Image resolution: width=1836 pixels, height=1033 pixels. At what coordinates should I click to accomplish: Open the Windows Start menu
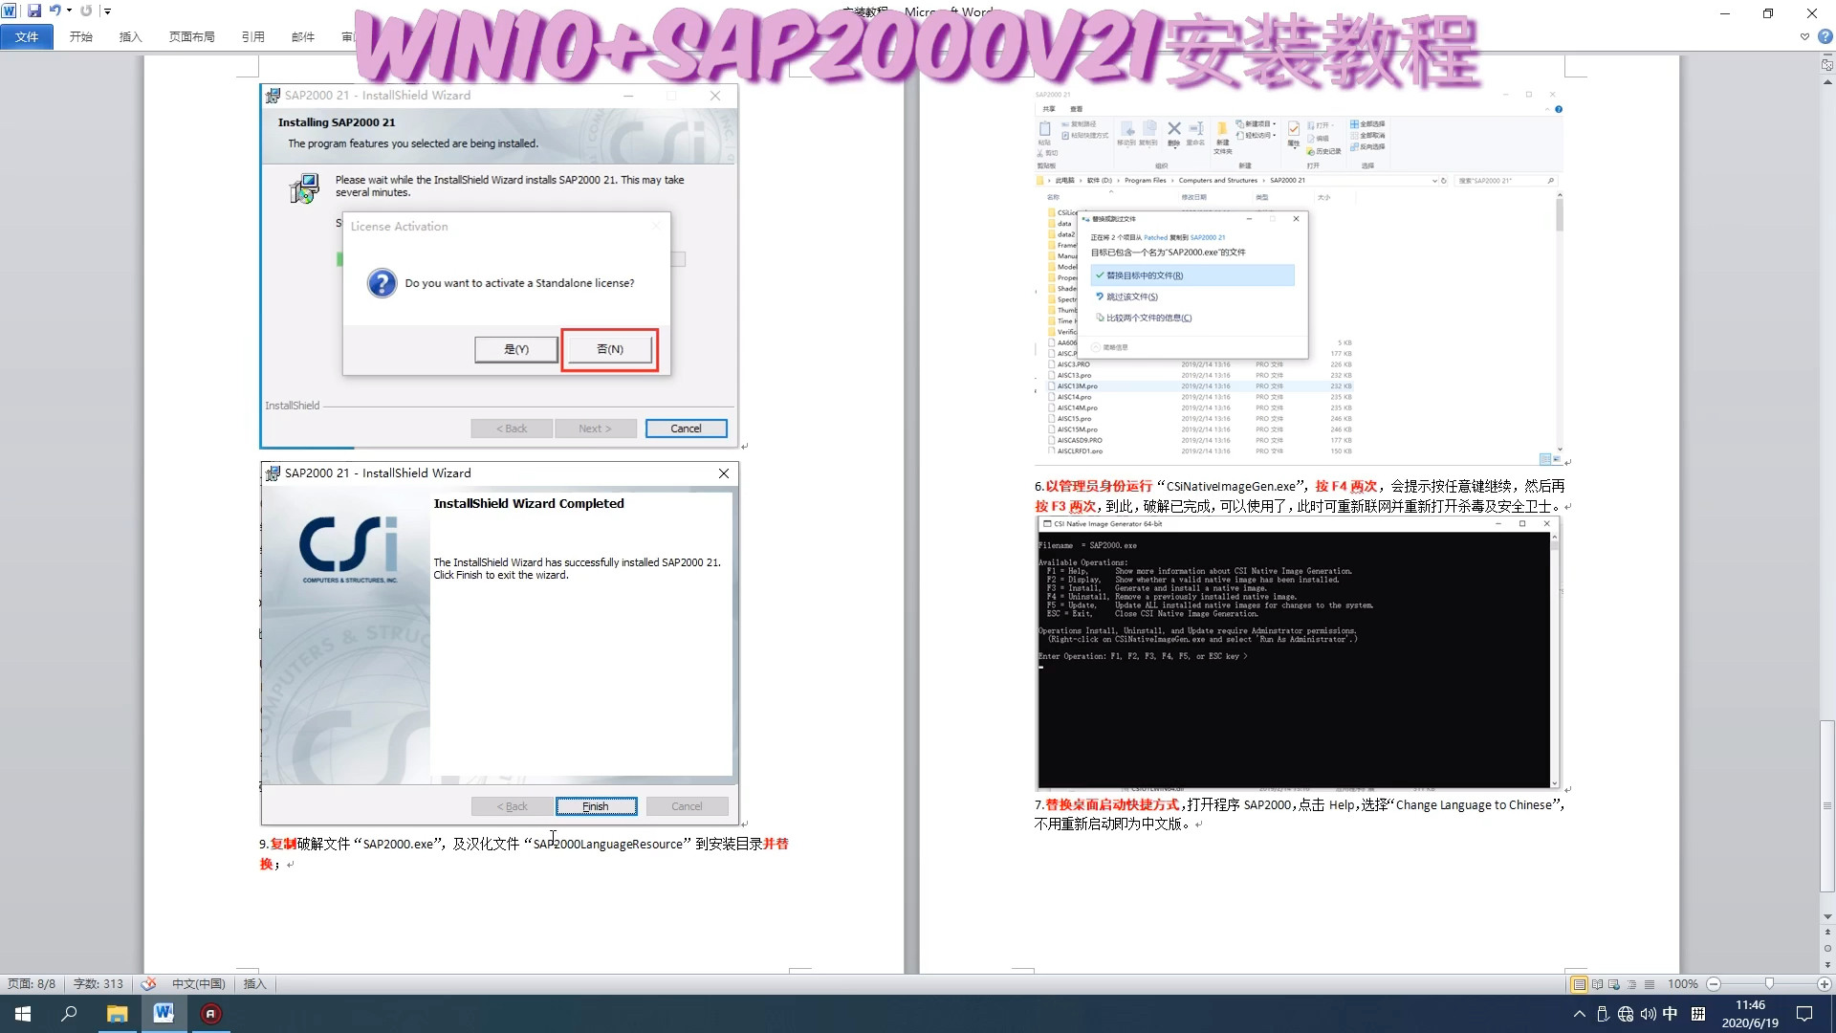23,1014
